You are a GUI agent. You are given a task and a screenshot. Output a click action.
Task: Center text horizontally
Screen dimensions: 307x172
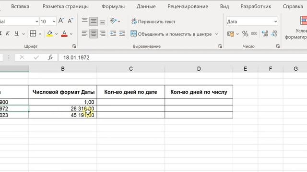point(94,34)
